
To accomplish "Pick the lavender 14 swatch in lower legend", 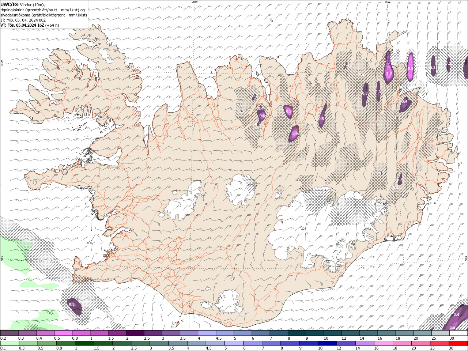I will tap(364, 343).
